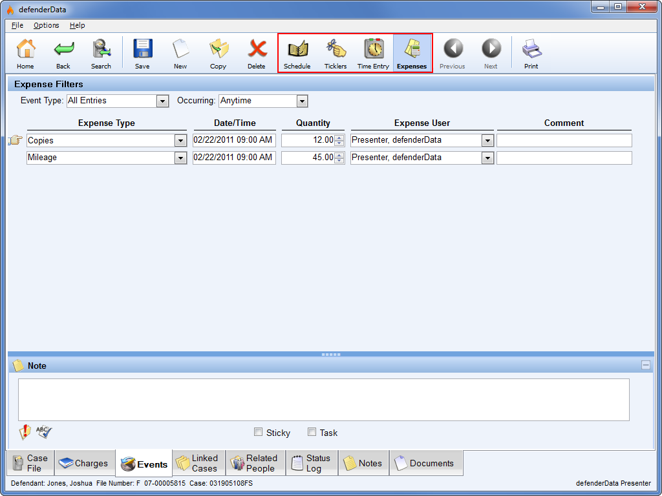Decrease the 45.00 quantity
This screenshot has height=496, width=662.
339,161
